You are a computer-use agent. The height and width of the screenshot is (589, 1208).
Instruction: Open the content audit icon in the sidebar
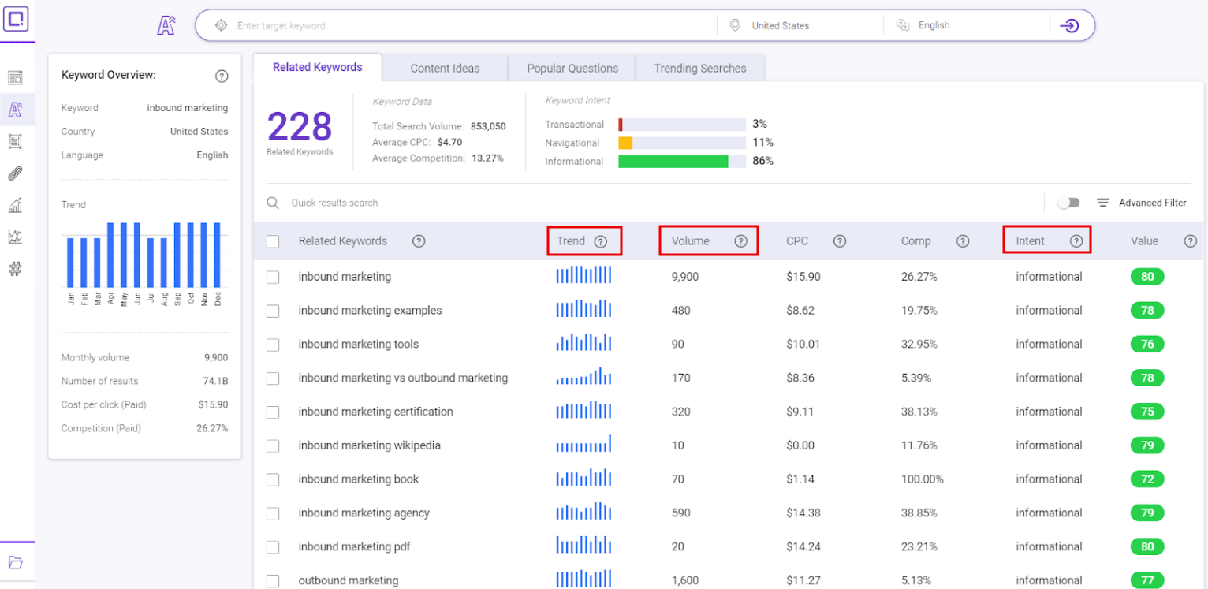coord(15,142)
